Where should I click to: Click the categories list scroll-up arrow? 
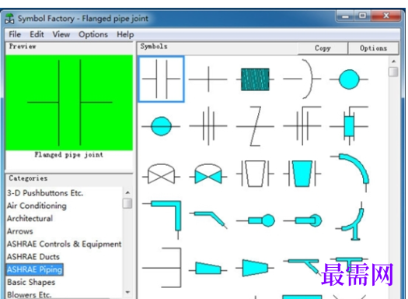[x=127, y=192]
